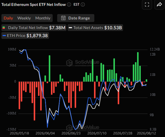Click the 2026/06/23 date axis label
The image size is (165, 137).
tap(71, 133)
